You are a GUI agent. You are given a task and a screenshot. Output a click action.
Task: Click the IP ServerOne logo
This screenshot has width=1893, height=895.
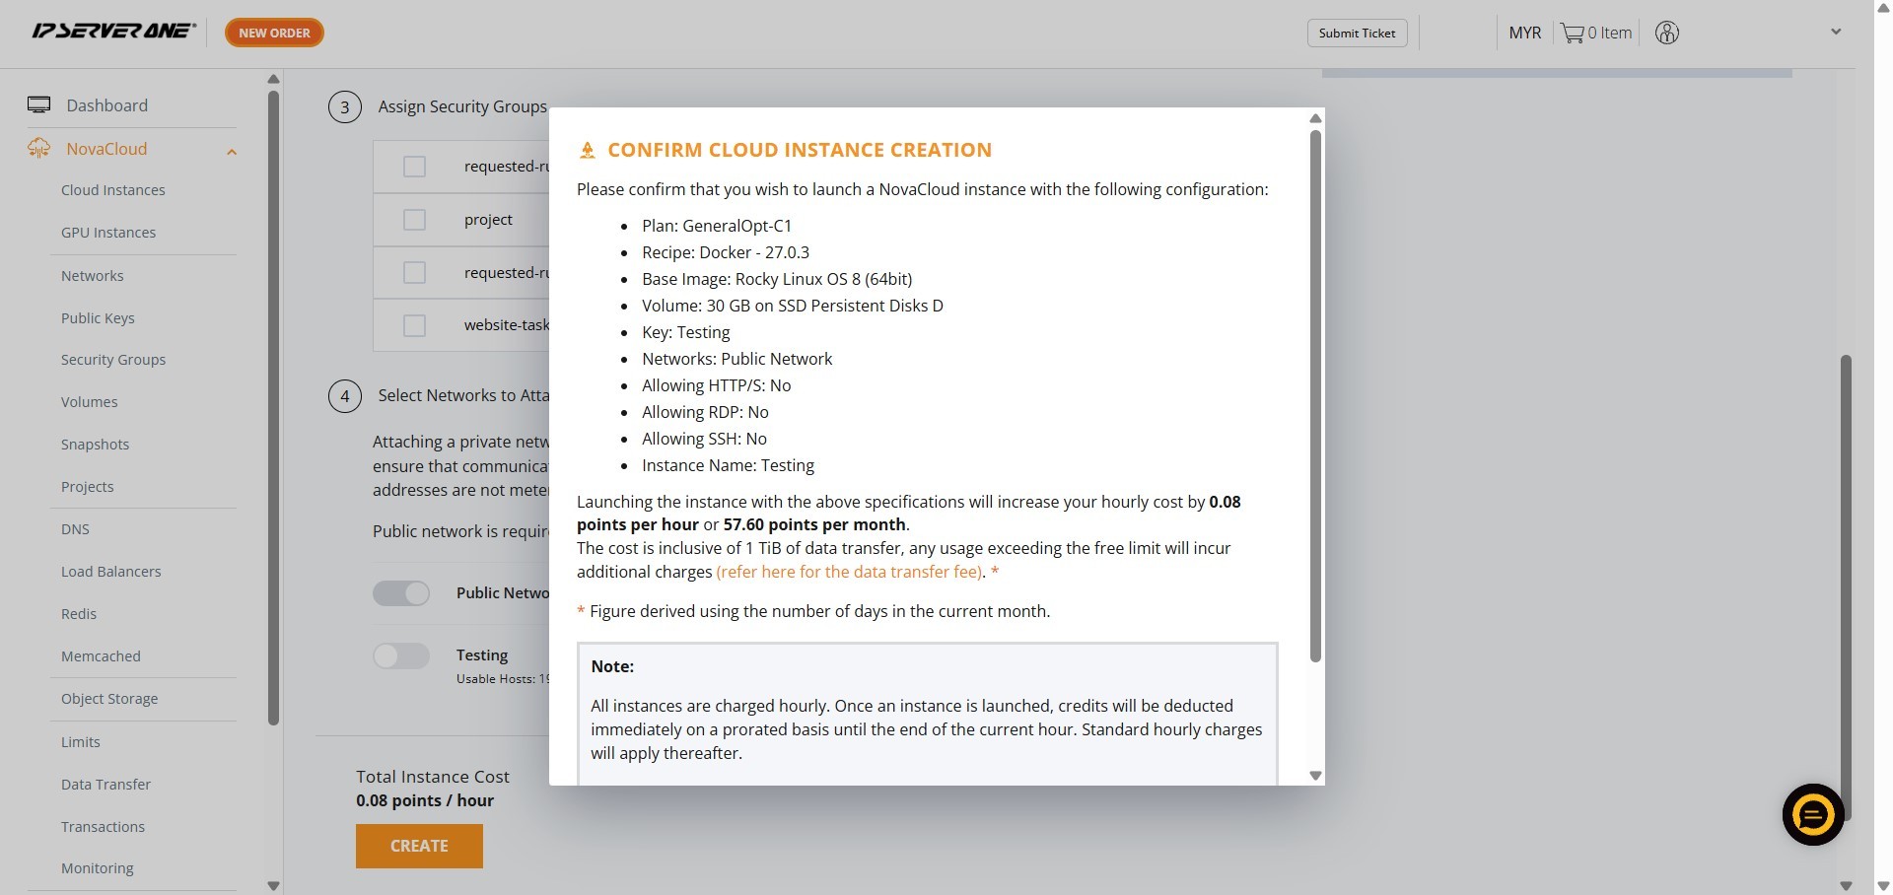[113, 32]
